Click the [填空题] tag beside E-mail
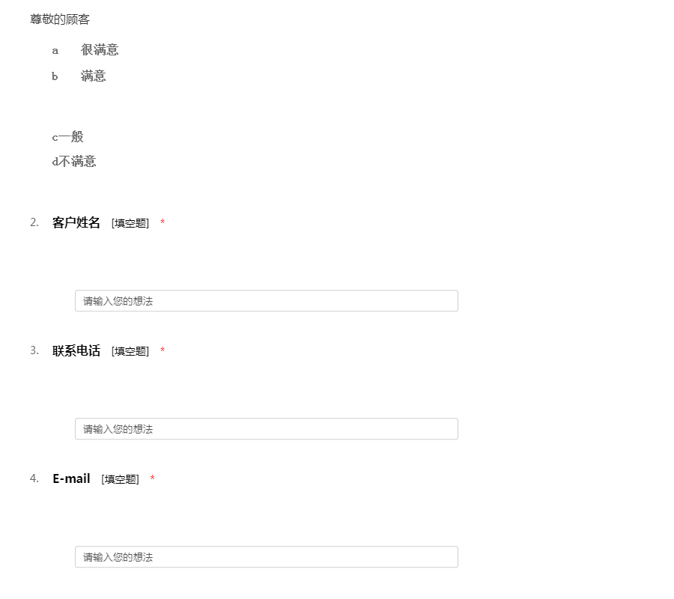 click(121, 479)
